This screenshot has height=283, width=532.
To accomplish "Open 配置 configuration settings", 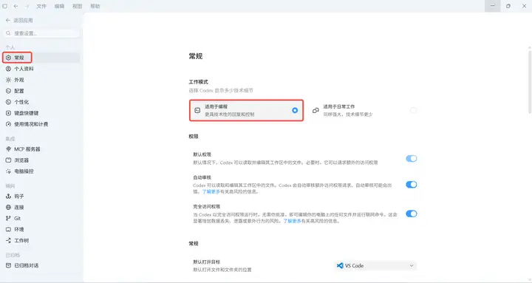I will click(41, 91).
